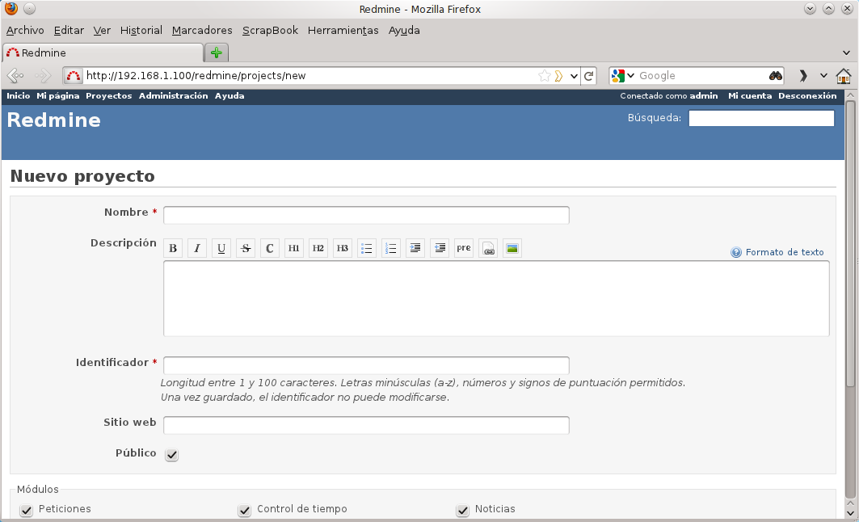Open the Formato de texto link
The image size is (859, 522).
[x=785, y=252]
